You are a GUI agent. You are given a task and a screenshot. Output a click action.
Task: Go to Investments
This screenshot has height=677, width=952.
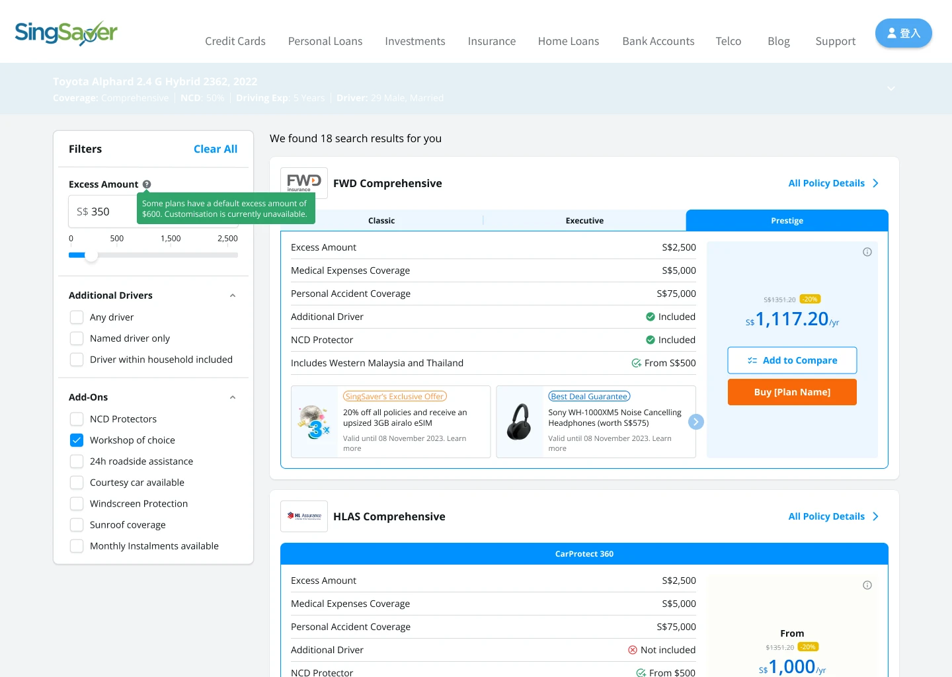pos(415,41)
